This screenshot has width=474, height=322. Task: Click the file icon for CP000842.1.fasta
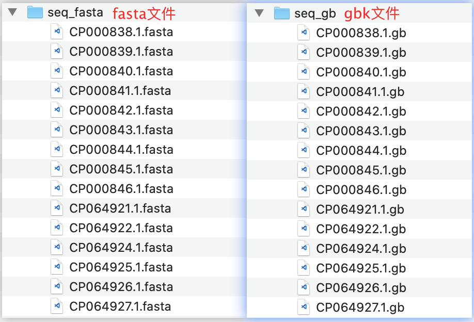coord(56,110)
